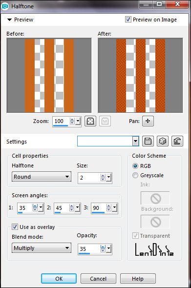Toggle the Preview on Image checkbox
Image resolution: width=191 pixels, height=288 pixels.
pos(128,20)
